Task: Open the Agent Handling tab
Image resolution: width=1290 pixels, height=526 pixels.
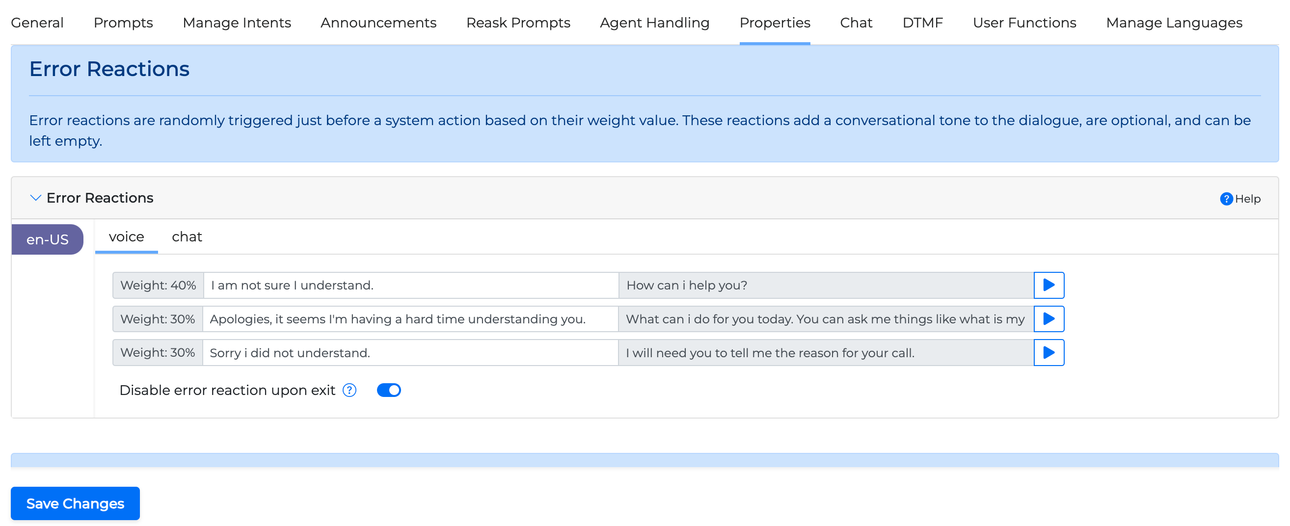Action: click(654, 23)
